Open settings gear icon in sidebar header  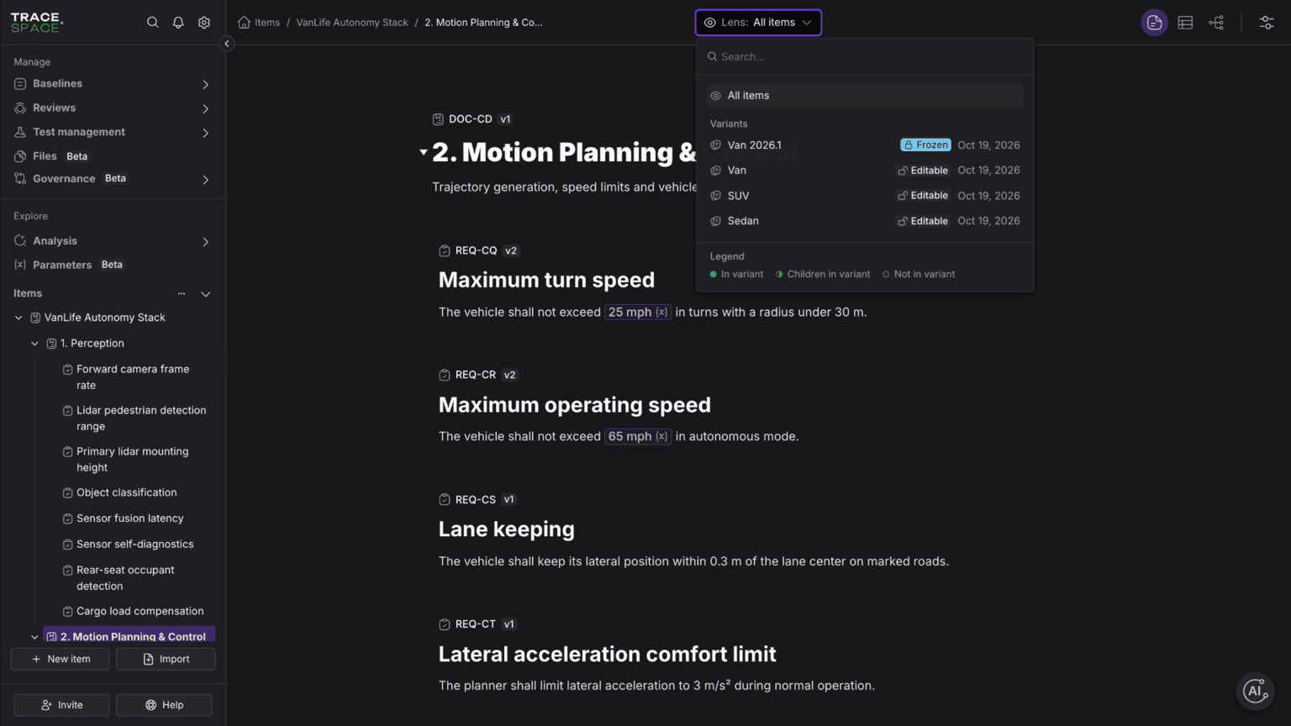pos(204,23)
